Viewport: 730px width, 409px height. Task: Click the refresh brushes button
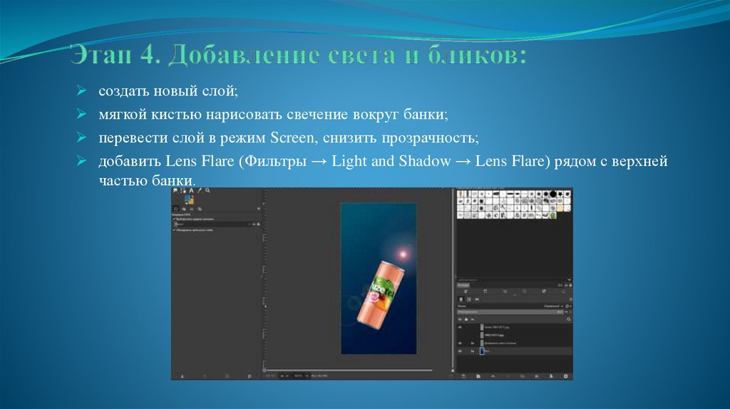[544, 291]
